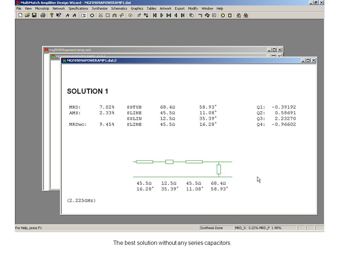Click the AMS value 2.33%

click(x=107, y=113)
